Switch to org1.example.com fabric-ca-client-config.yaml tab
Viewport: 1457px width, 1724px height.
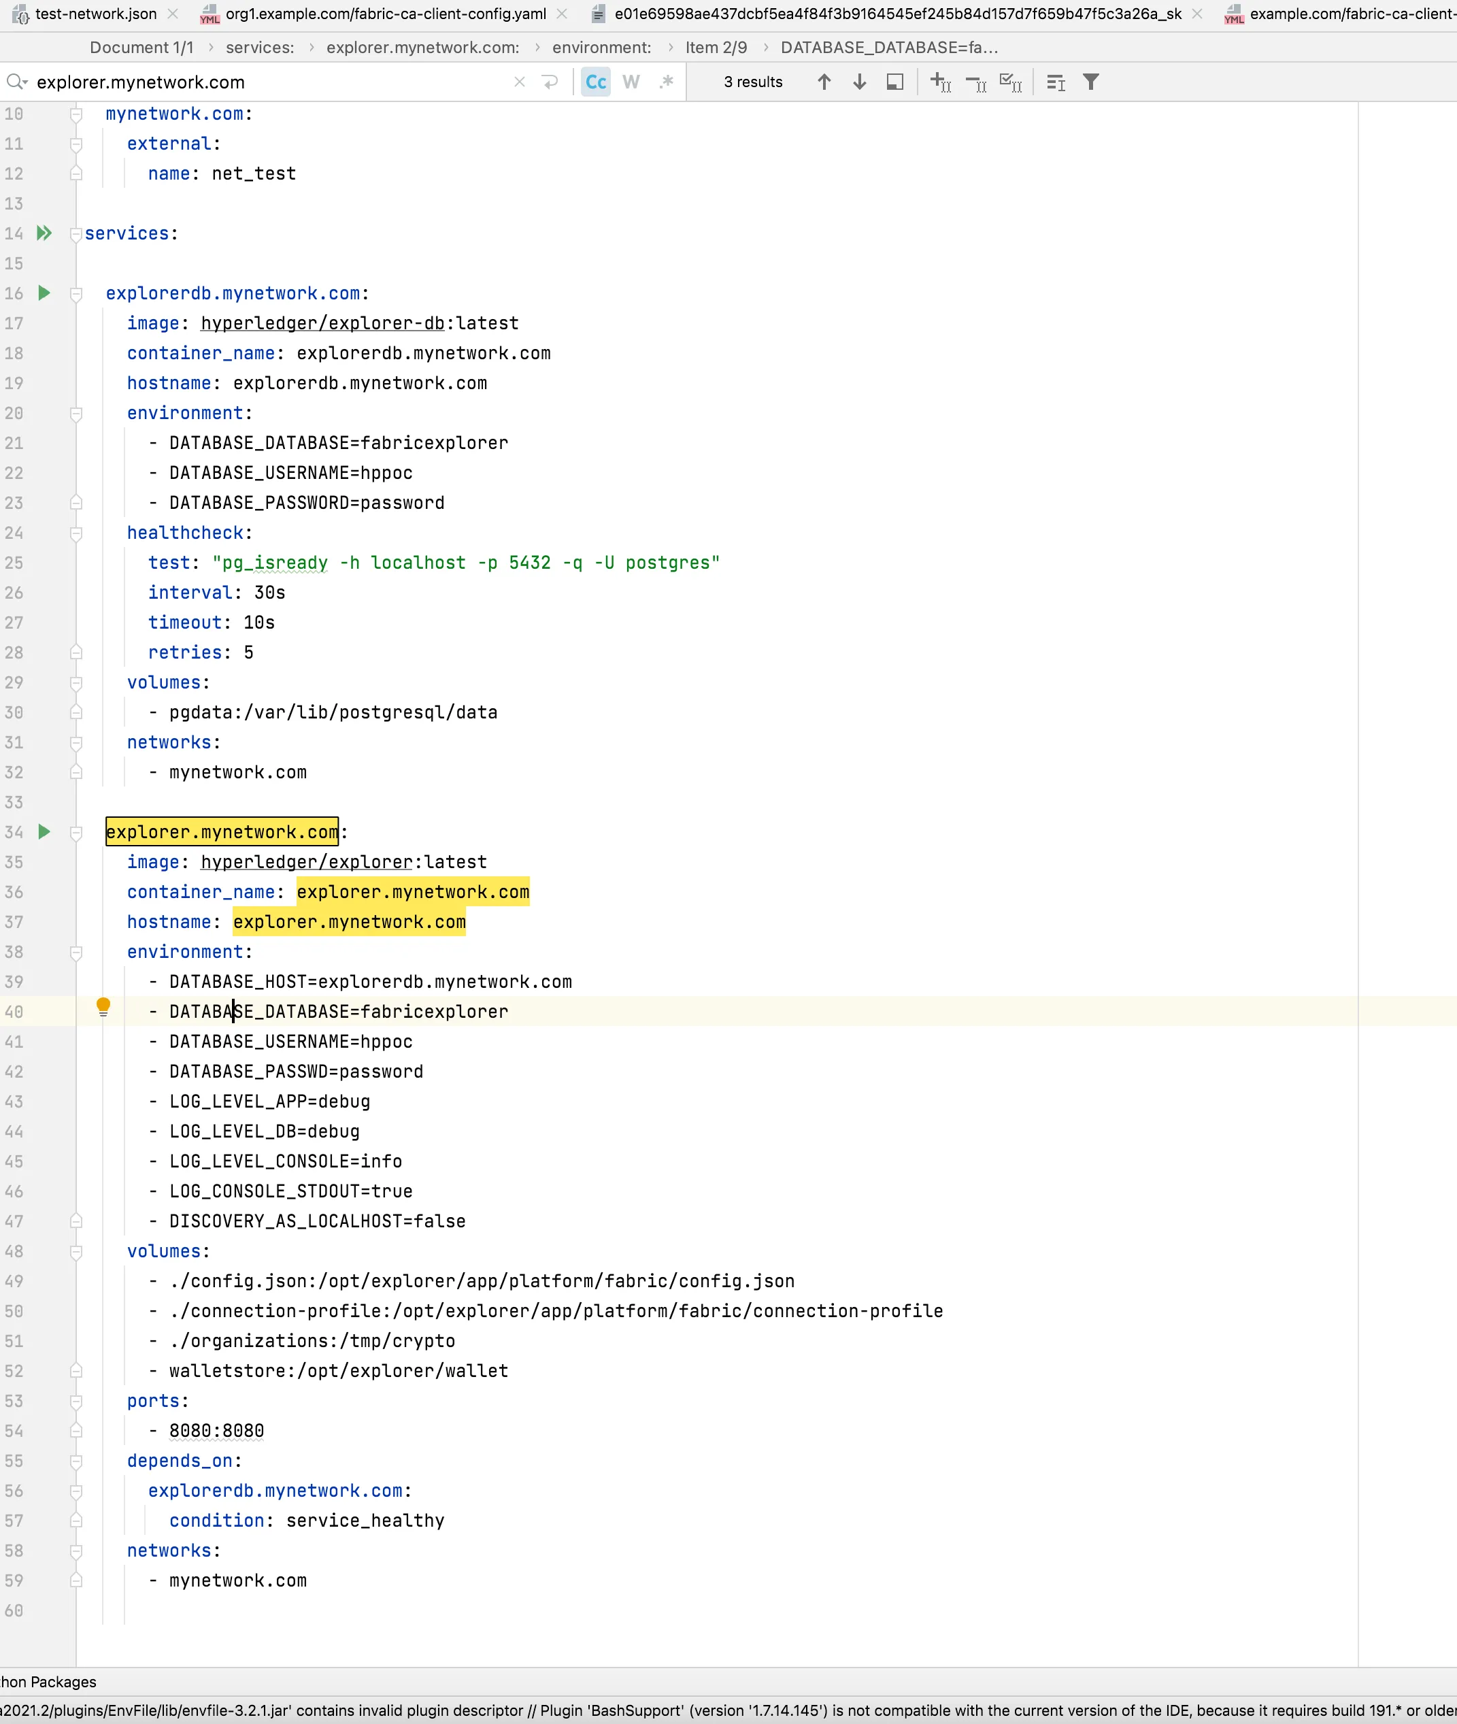(x=385, y=14)
